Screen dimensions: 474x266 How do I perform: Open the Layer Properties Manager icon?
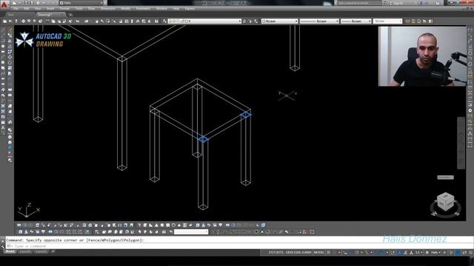(x=164, y=21)
